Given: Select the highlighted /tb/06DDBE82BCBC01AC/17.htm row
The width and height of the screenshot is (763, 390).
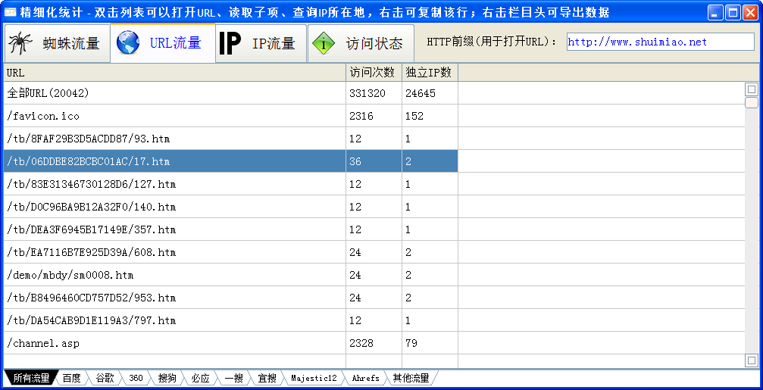Looking at the screenshot, I should click(x=230, y=161).
